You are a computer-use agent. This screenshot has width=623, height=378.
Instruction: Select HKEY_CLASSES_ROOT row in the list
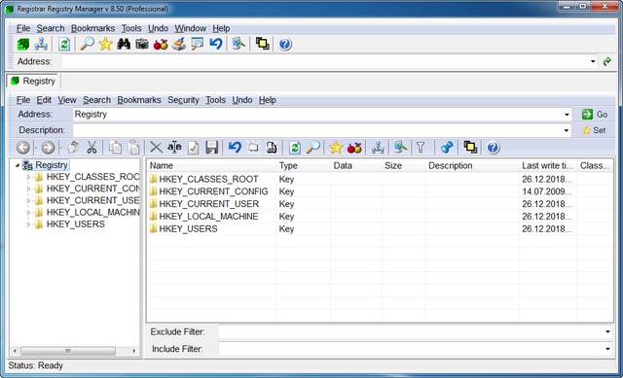pyautogui.click(x=380, y=179)
